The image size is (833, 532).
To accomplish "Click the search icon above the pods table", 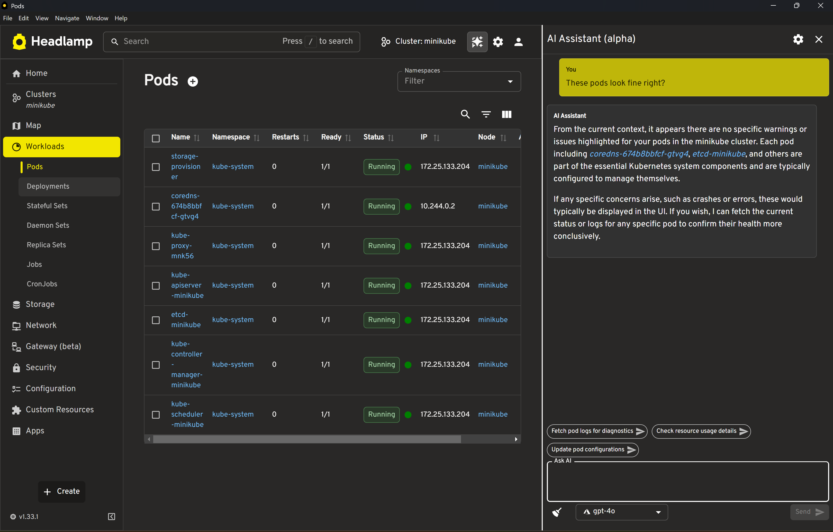I will (465, 114).
